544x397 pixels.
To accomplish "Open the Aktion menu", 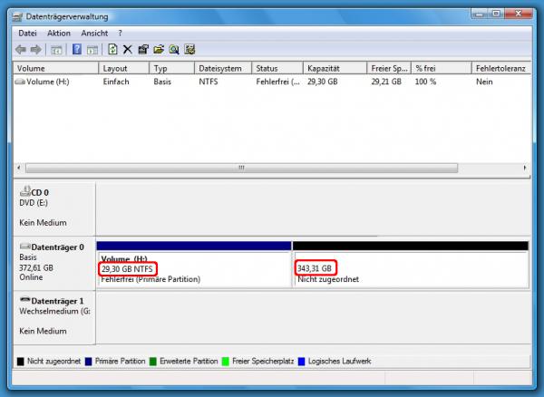I will pyautogui.click(x=59, y=34).
